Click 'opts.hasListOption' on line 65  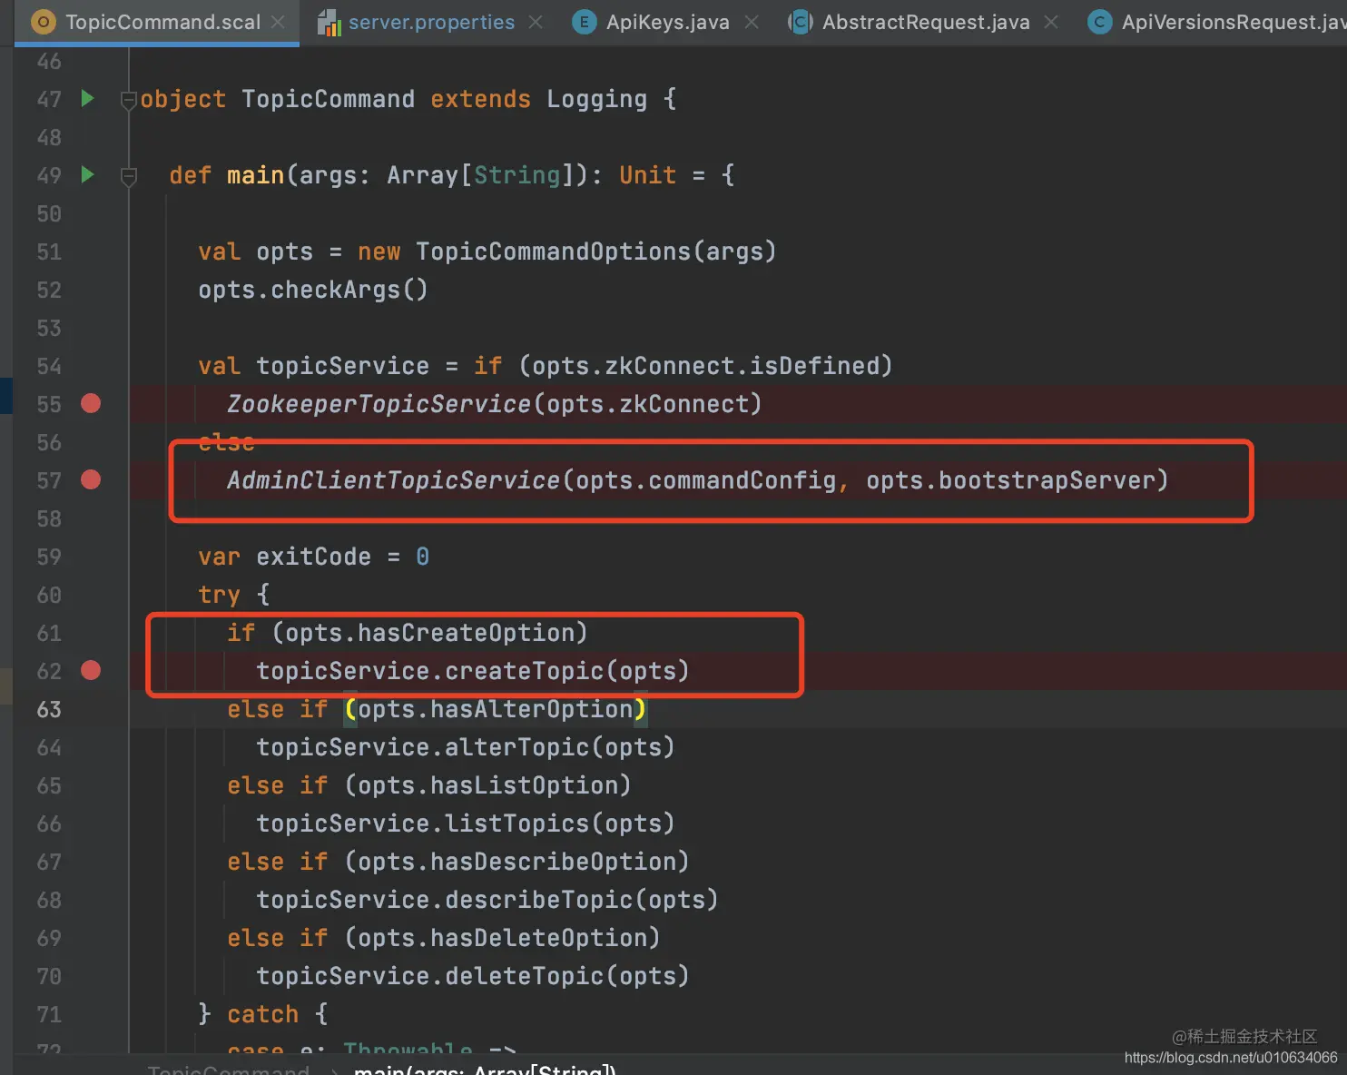[x=487, y=785]
